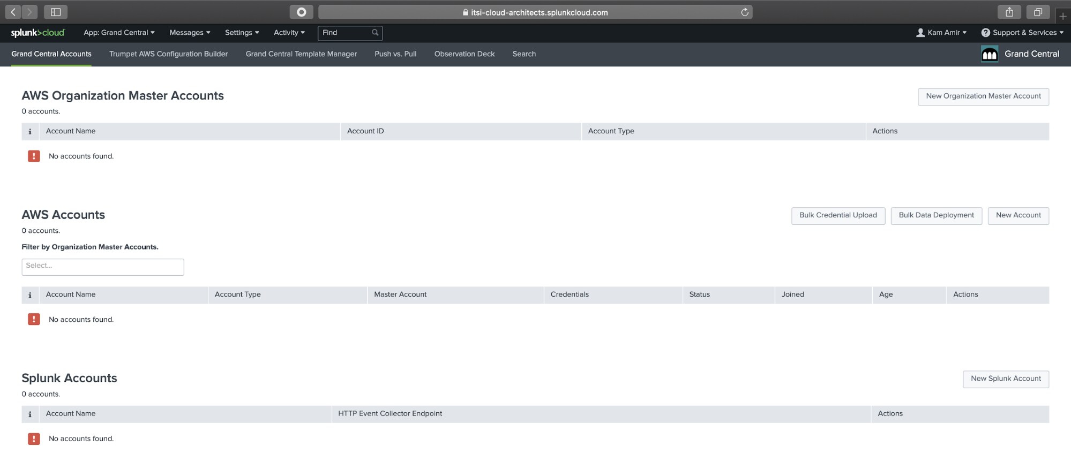Screen dimensions: 1071x476
Task: Open the Trumpet AWS Configuration Builder tab
Action: [168, 54]
